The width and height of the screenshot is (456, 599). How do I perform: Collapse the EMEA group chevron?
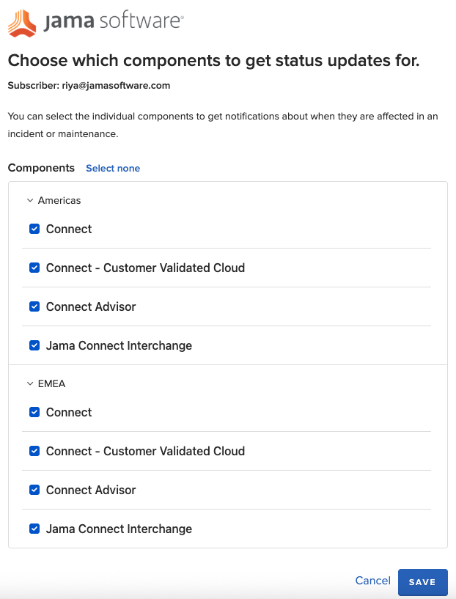tap(30, 384)
